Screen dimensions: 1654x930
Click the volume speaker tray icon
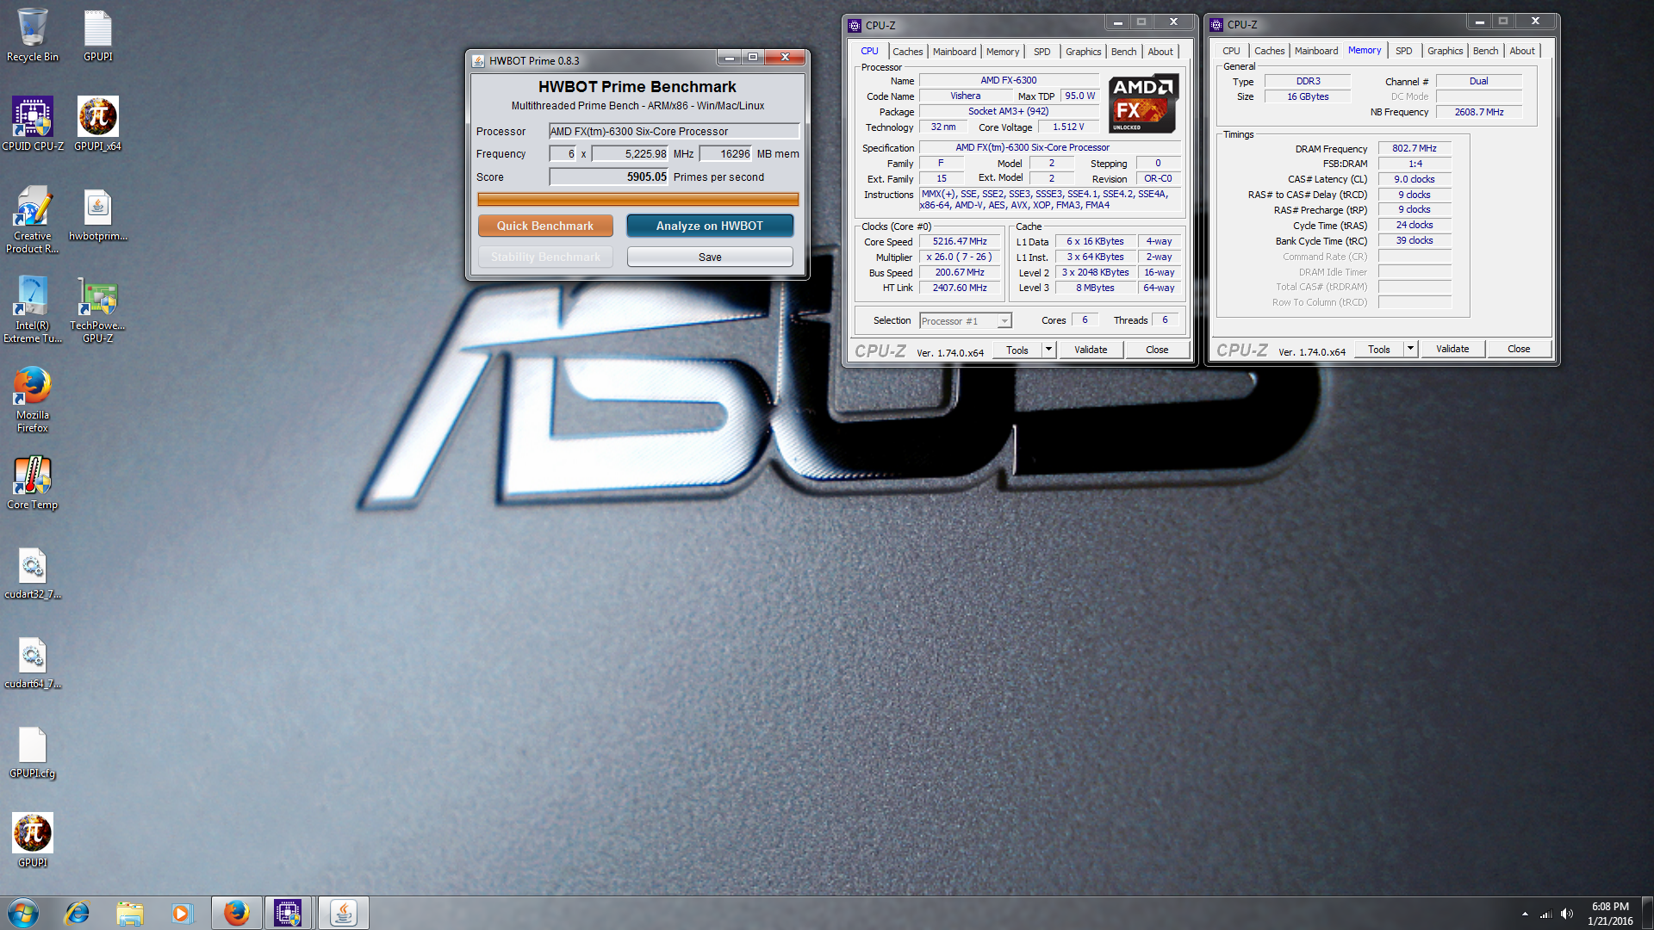(x=1567, y=914)
